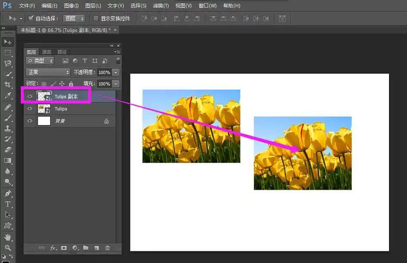Expand the 不透明度 opacity dropdown arrow

coord(116,72)
